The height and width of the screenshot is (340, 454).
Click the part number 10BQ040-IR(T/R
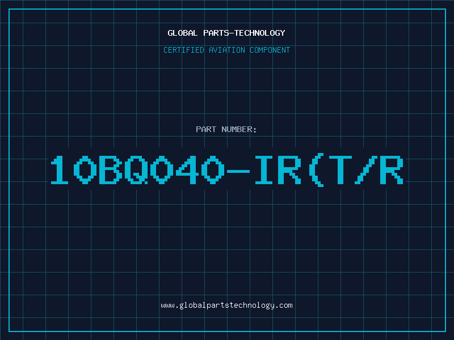227,170
